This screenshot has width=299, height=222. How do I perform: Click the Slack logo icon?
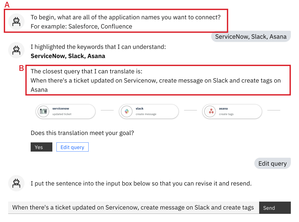(127, 111)
